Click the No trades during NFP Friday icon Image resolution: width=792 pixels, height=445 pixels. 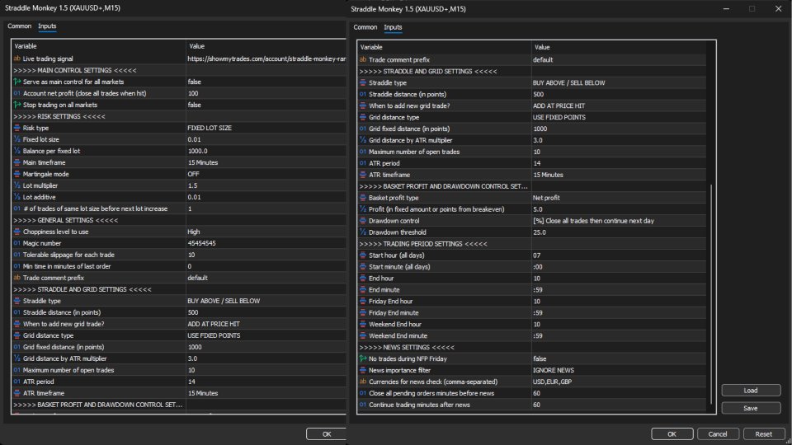tap(363, 358)
